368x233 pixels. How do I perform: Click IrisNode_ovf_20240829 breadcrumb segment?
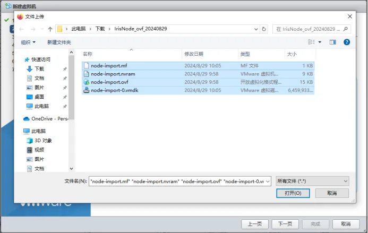141,29
